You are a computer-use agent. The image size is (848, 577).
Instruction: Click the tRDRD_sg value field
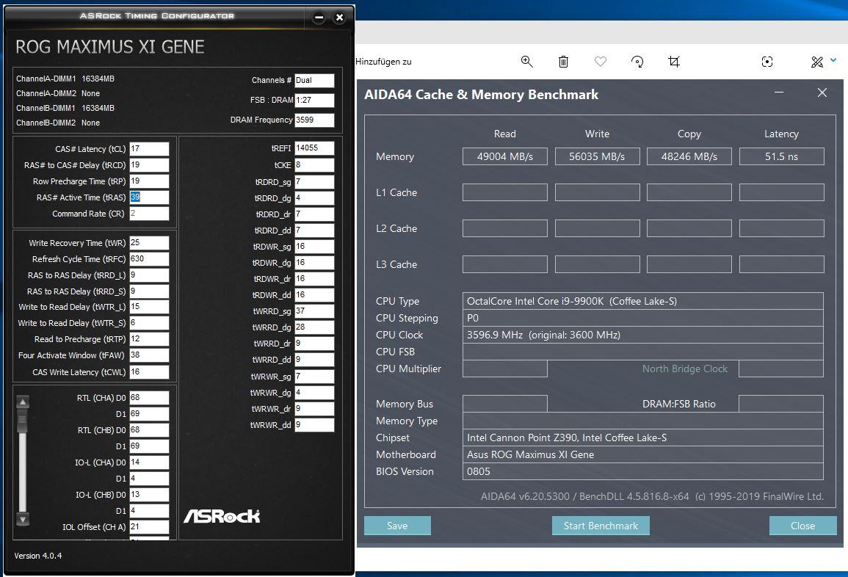[314, 182]
